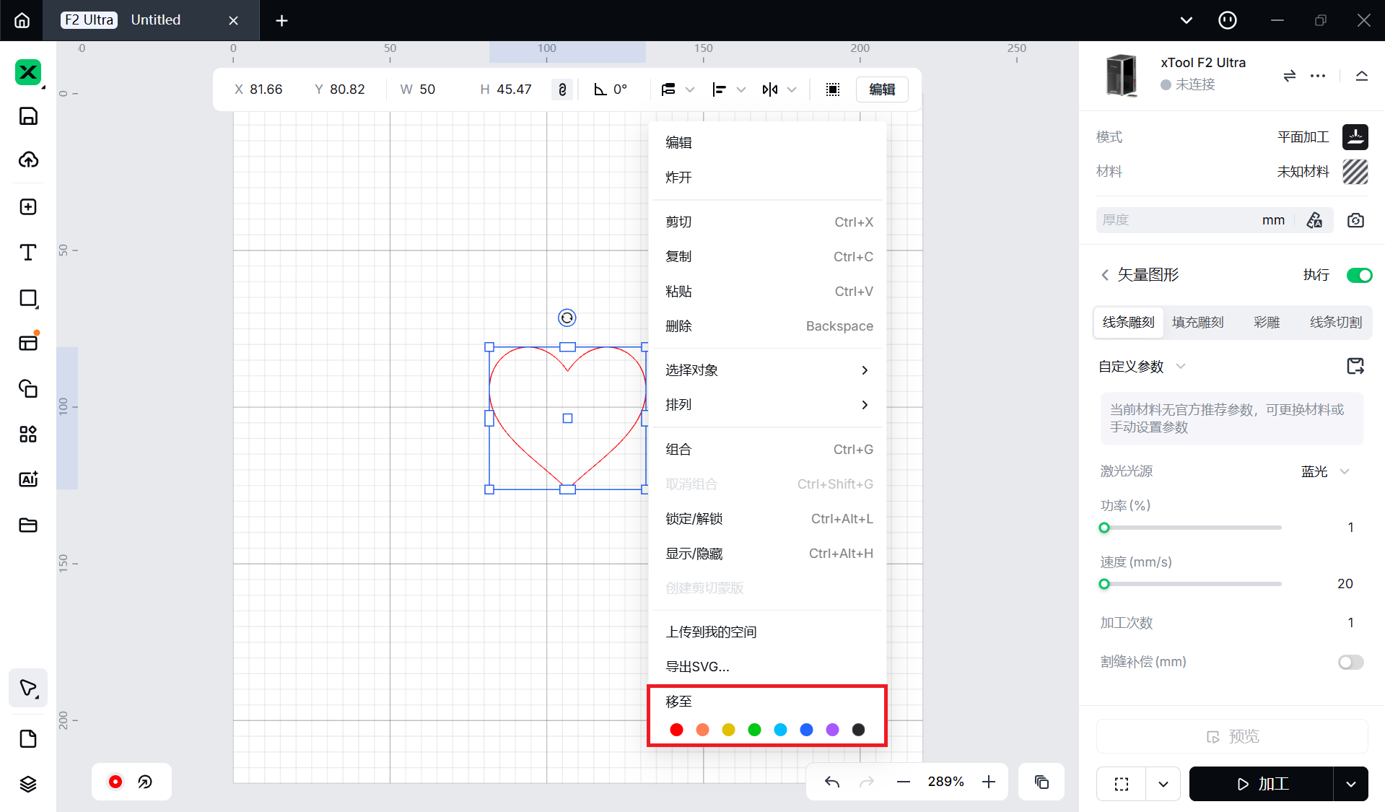This screenshot has height=812, width=1385.
Task: Open the cloud upload icon
Action: tap(28, 160)
